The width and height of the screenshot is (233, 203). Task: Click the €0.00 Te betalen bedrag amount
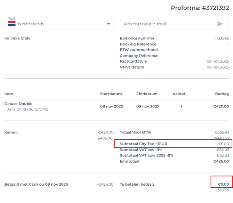223,184
